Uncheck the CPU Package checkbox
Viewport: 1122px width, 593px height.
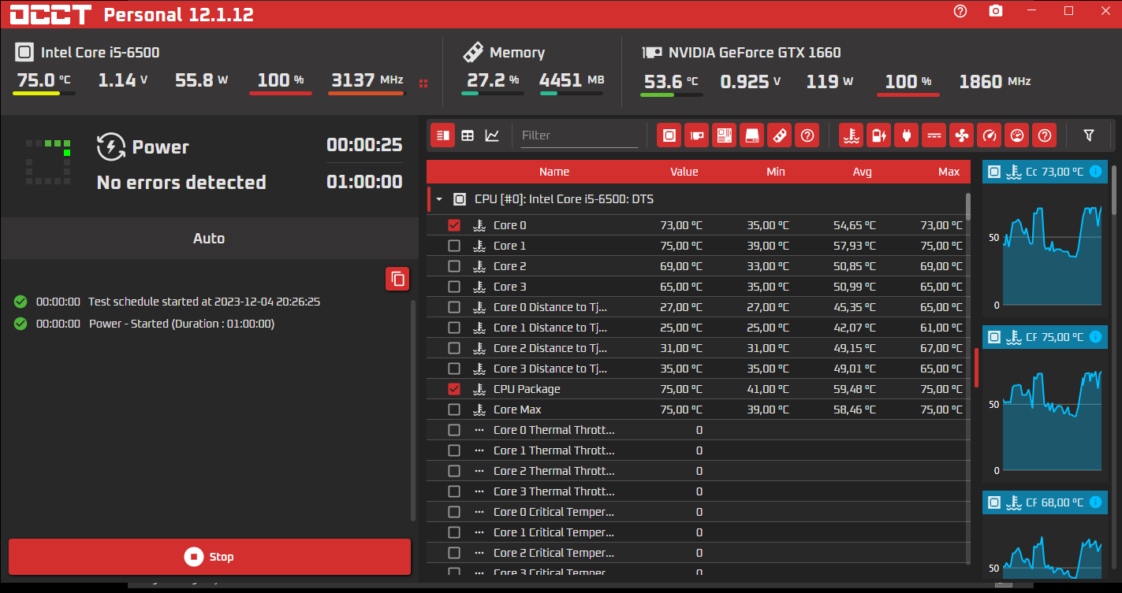click(x=454, y=389)
